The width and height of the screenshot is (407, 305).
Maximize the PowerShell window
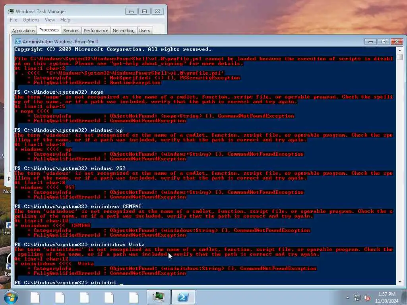[384, 41]
